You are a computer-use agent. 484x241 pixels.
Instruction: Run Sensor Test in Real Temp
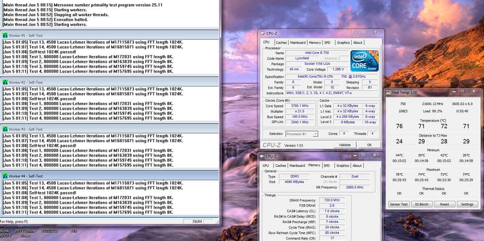(x=398, y=204)
